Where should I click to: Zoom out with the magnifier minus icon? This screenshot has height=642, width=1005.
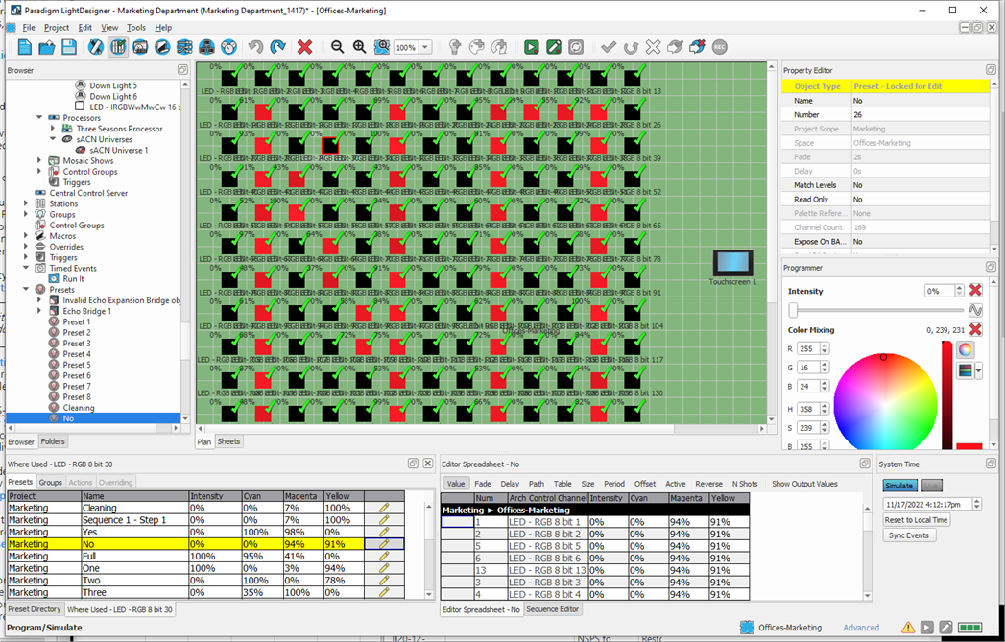[x=337, y=47]
